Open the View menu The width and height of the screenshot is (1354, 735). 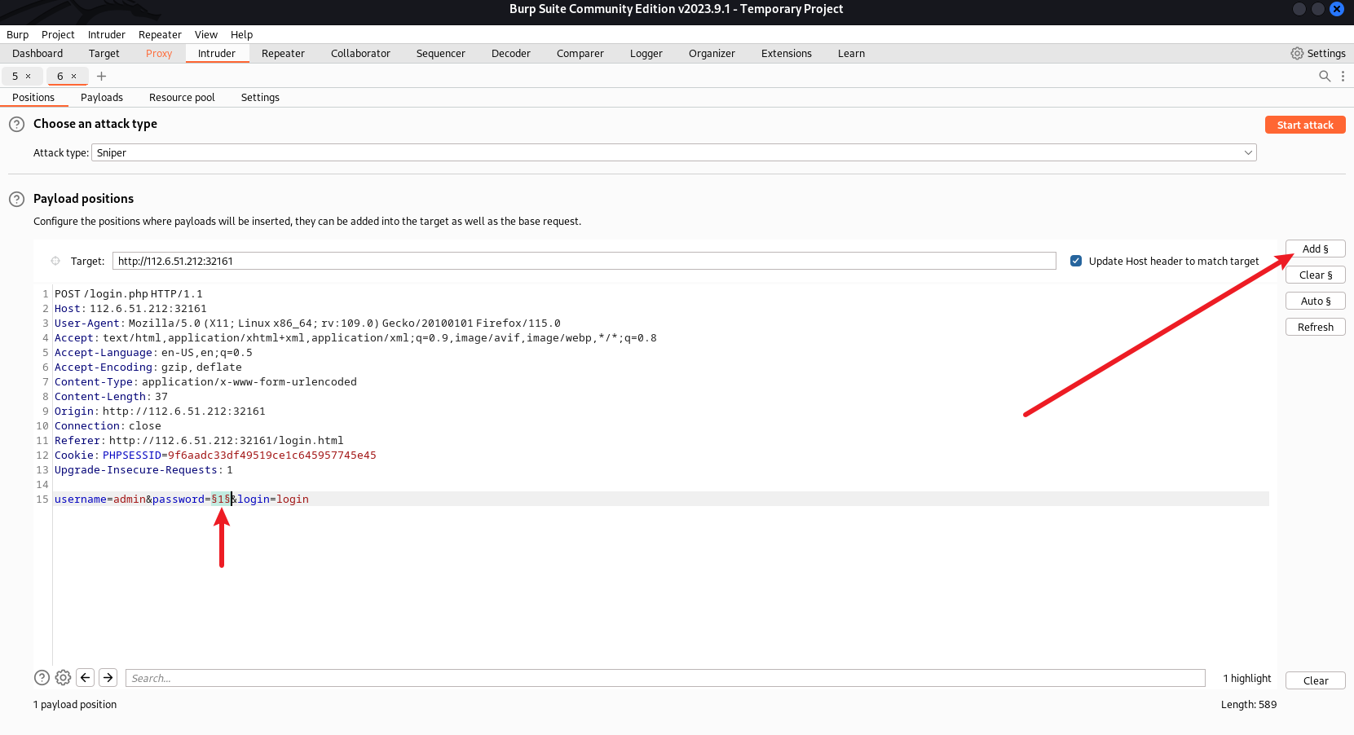coord(206,34)
